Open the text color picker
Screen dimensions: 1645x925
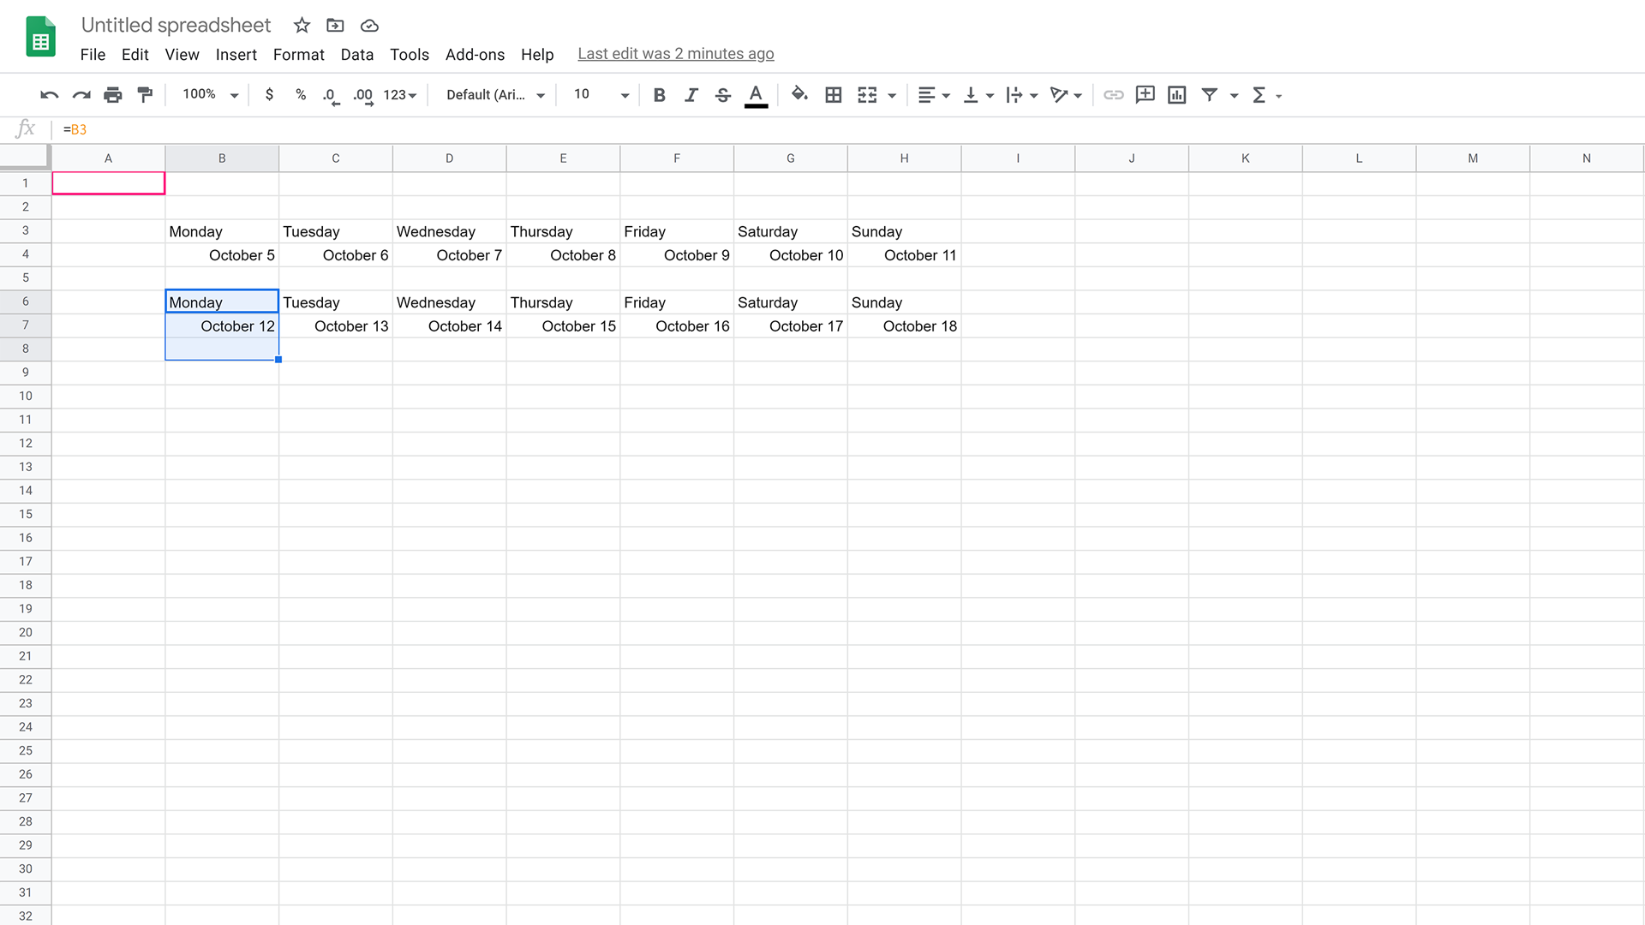[x=755, y=94]
